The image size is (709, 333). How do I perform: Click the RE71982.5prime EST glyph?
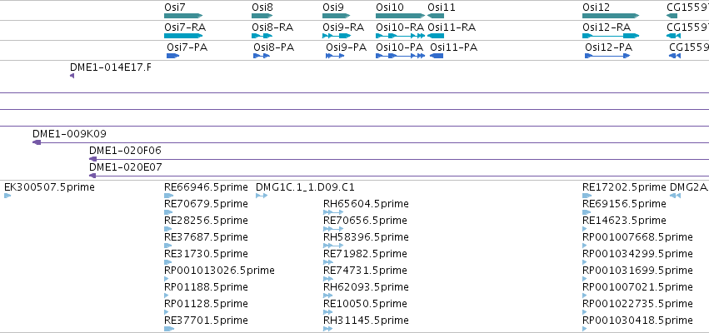(328, 262)
